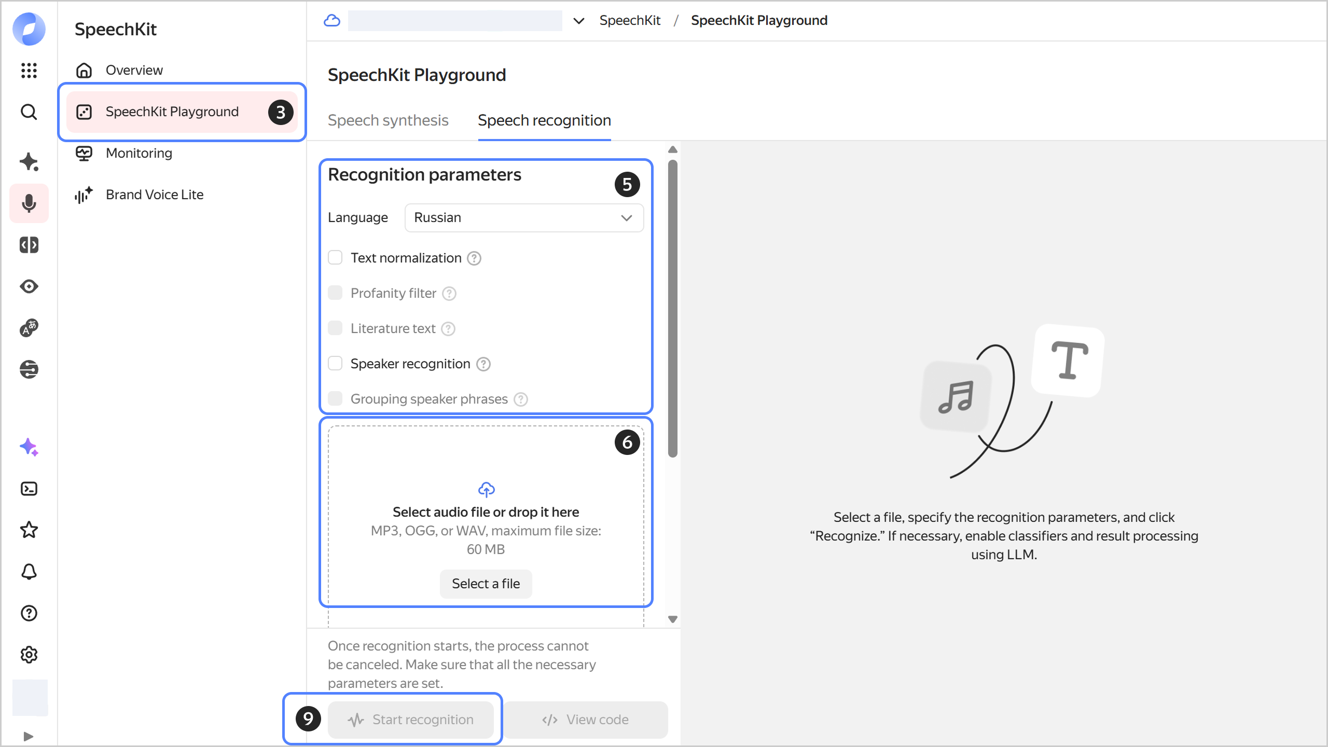The width and height of the screenshot is (1328, 747).
Task: Switch to the Speech synthesis tab
Action: point(388,120)
